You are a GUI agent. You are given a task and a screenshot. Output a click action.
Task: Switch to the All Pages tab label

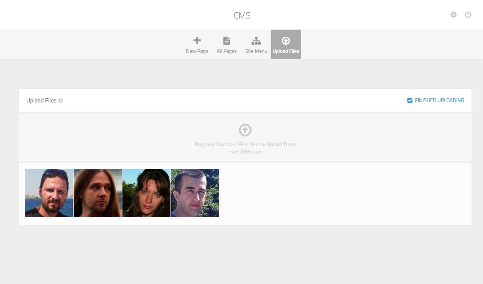click(226, 51)
